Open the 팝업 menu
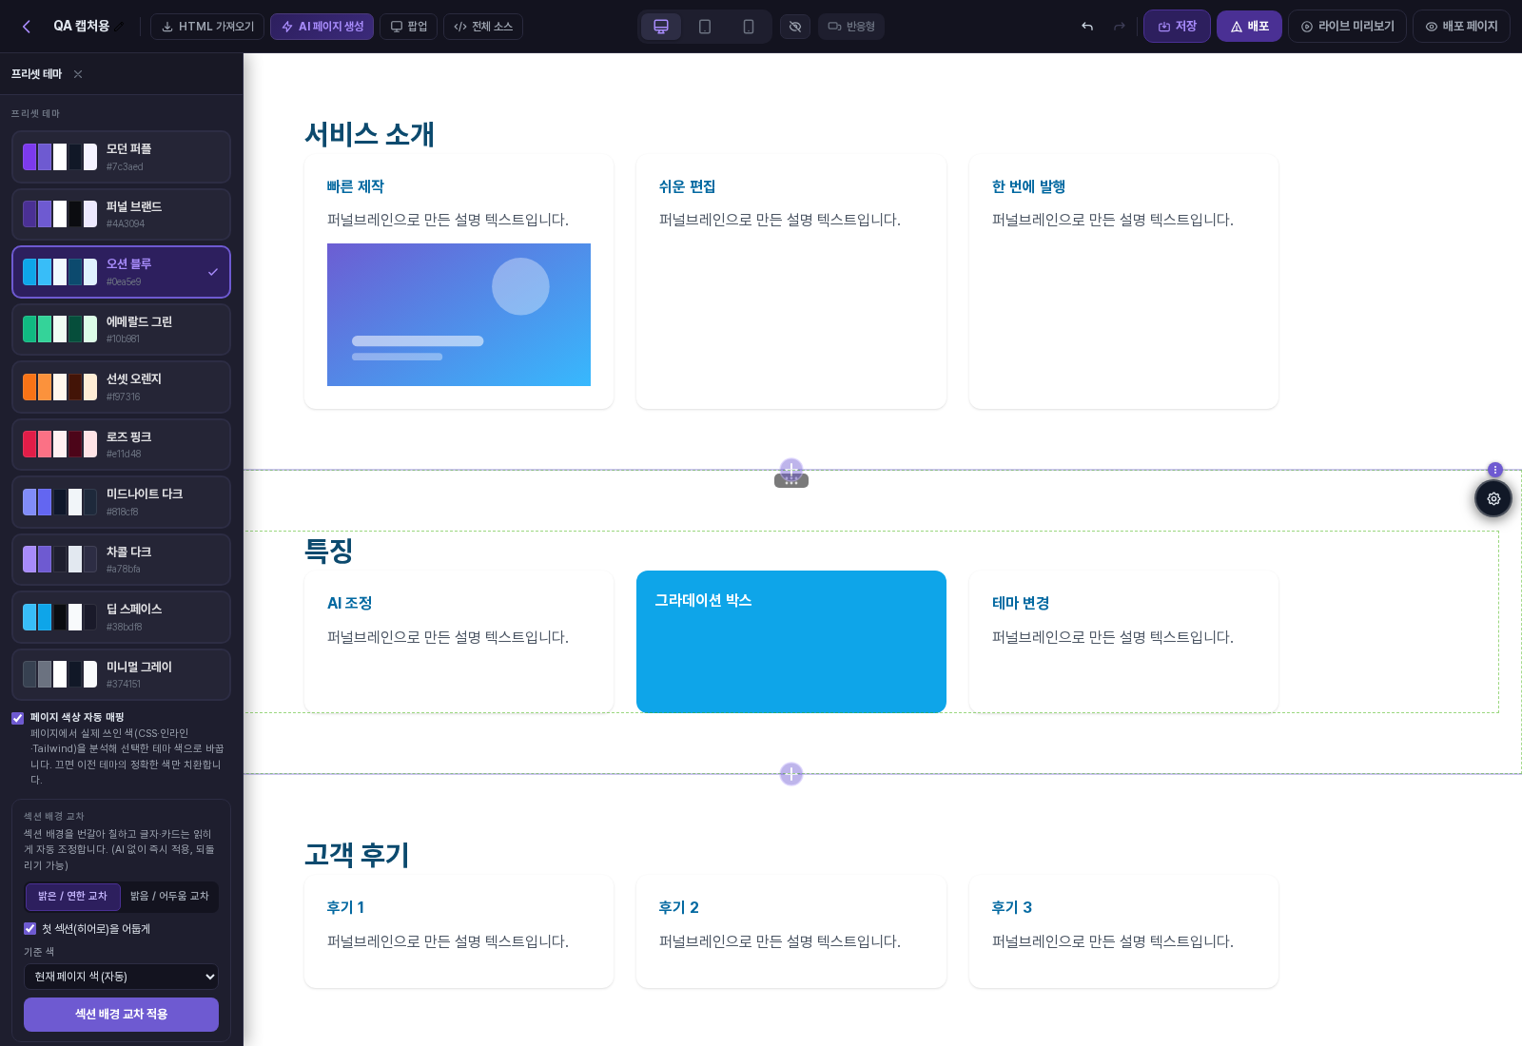This screenshot has width=1522, height=1046. click(409, 27)
